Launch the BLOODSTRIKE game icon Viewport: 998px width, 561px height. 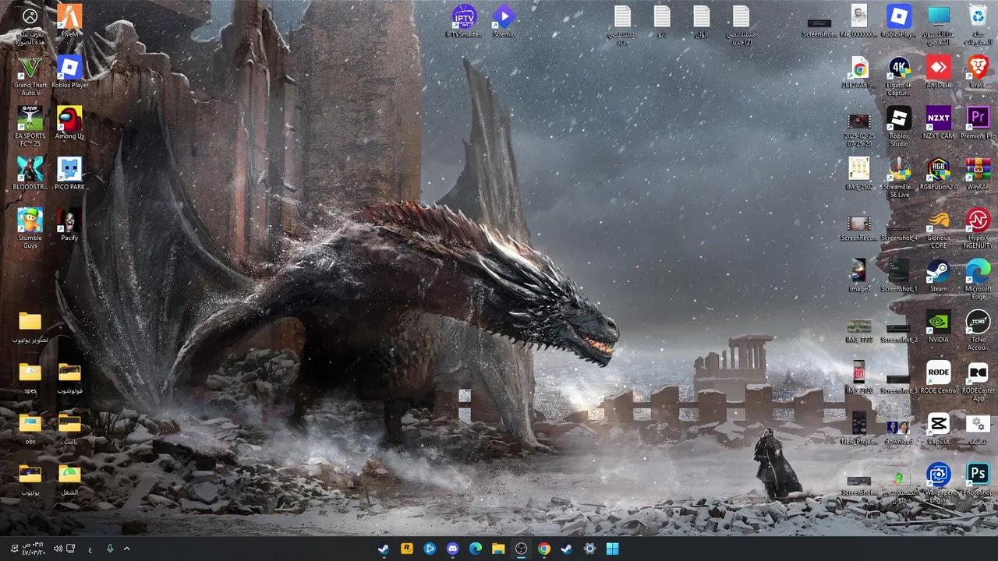[30, 174]
